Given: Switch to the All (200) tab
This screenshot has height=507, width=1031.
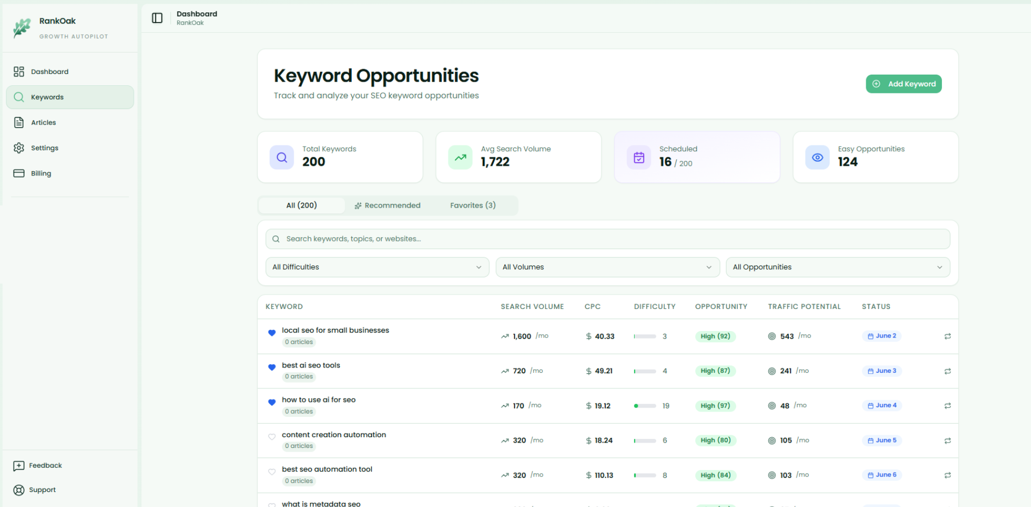Looking at the screenshot, I should pos(302,205).
